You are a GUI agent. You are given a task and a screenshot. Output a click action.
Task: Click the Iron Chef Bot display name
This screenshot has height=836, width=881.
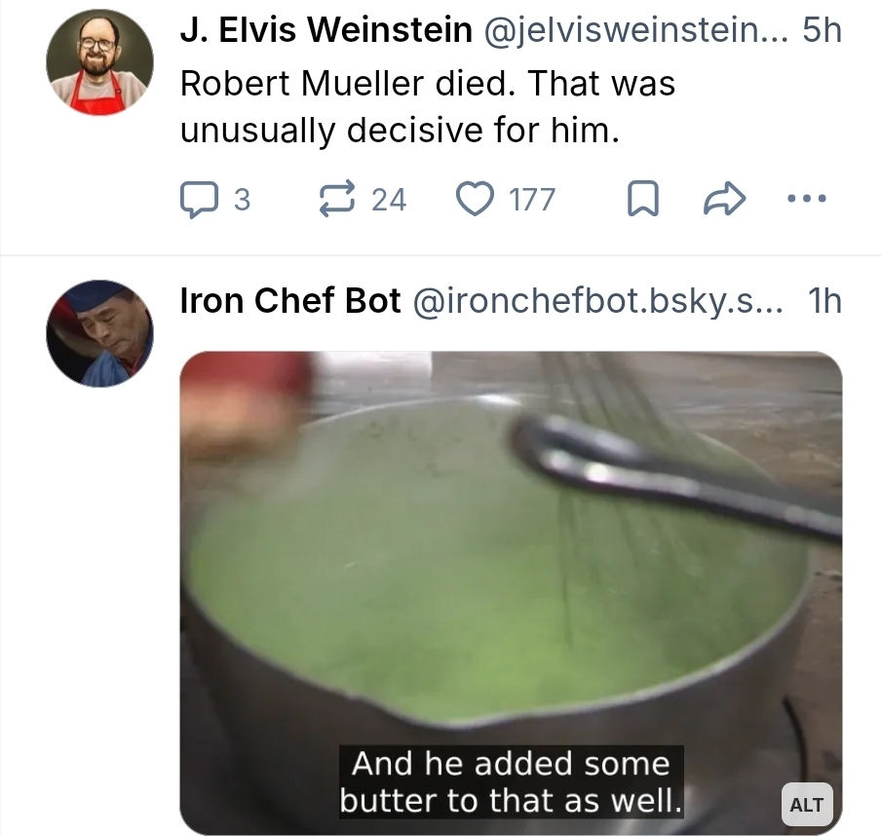coord(290,301)
